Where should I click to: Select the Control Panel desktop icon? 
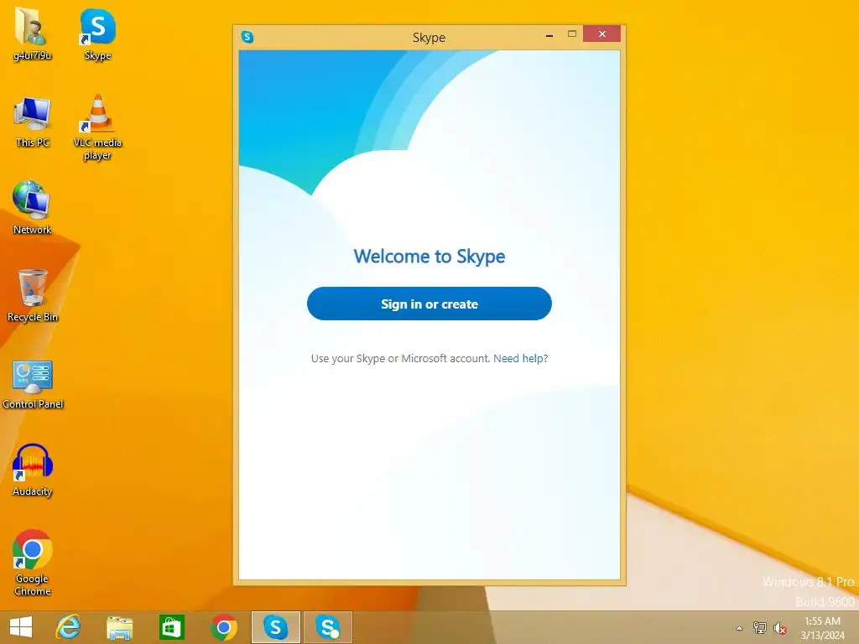[x=33, y=383]
